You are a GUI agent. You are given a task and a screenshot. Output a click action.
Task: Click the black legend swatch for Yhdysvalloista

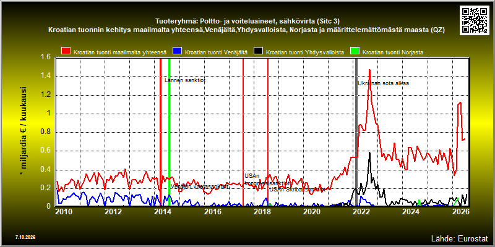point(259,52)
